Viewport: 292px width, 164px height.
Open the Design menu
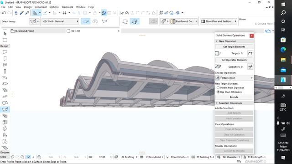tap(27, 7)
